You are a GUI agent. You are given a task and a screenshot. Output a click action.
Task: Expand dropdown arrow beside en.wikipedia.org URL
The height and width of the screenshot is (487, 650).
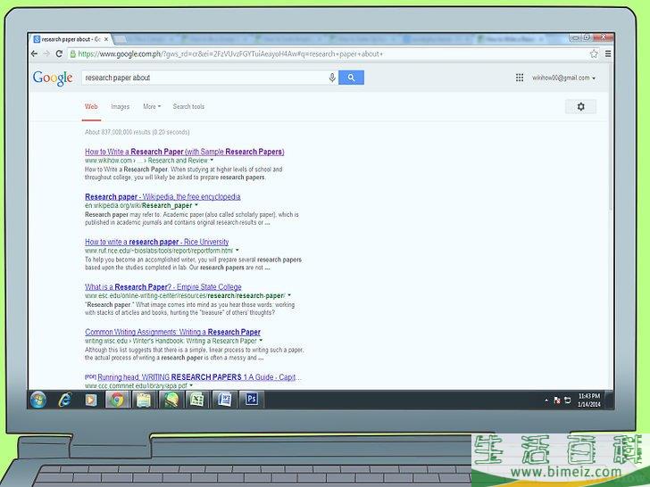coord(196,205)
